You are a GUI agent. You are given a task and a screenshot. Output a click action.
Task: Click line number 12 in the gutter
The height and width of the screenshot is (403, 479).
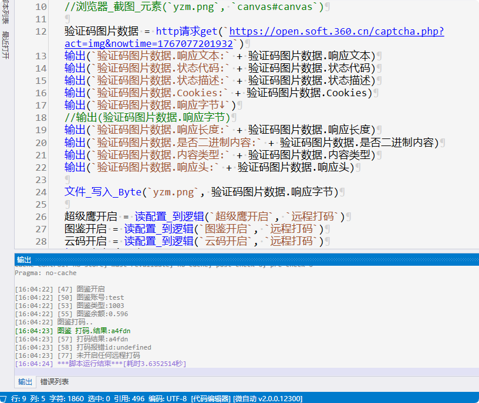pos(41,32)
